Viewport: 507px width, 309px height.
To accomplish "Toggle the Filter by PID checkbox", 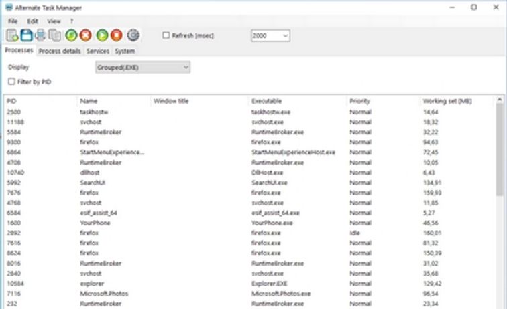I will click(x=11, y=82).
